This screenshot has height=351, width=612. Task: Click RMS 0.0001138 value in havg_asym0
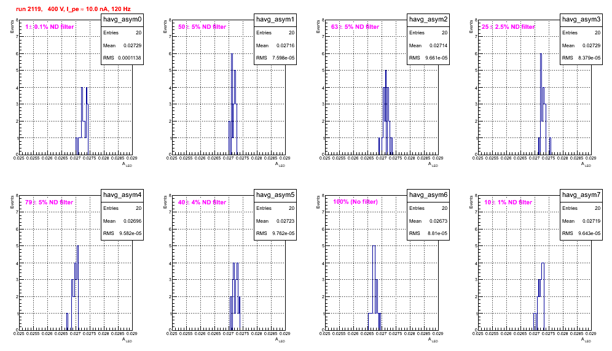coord(130,58)
